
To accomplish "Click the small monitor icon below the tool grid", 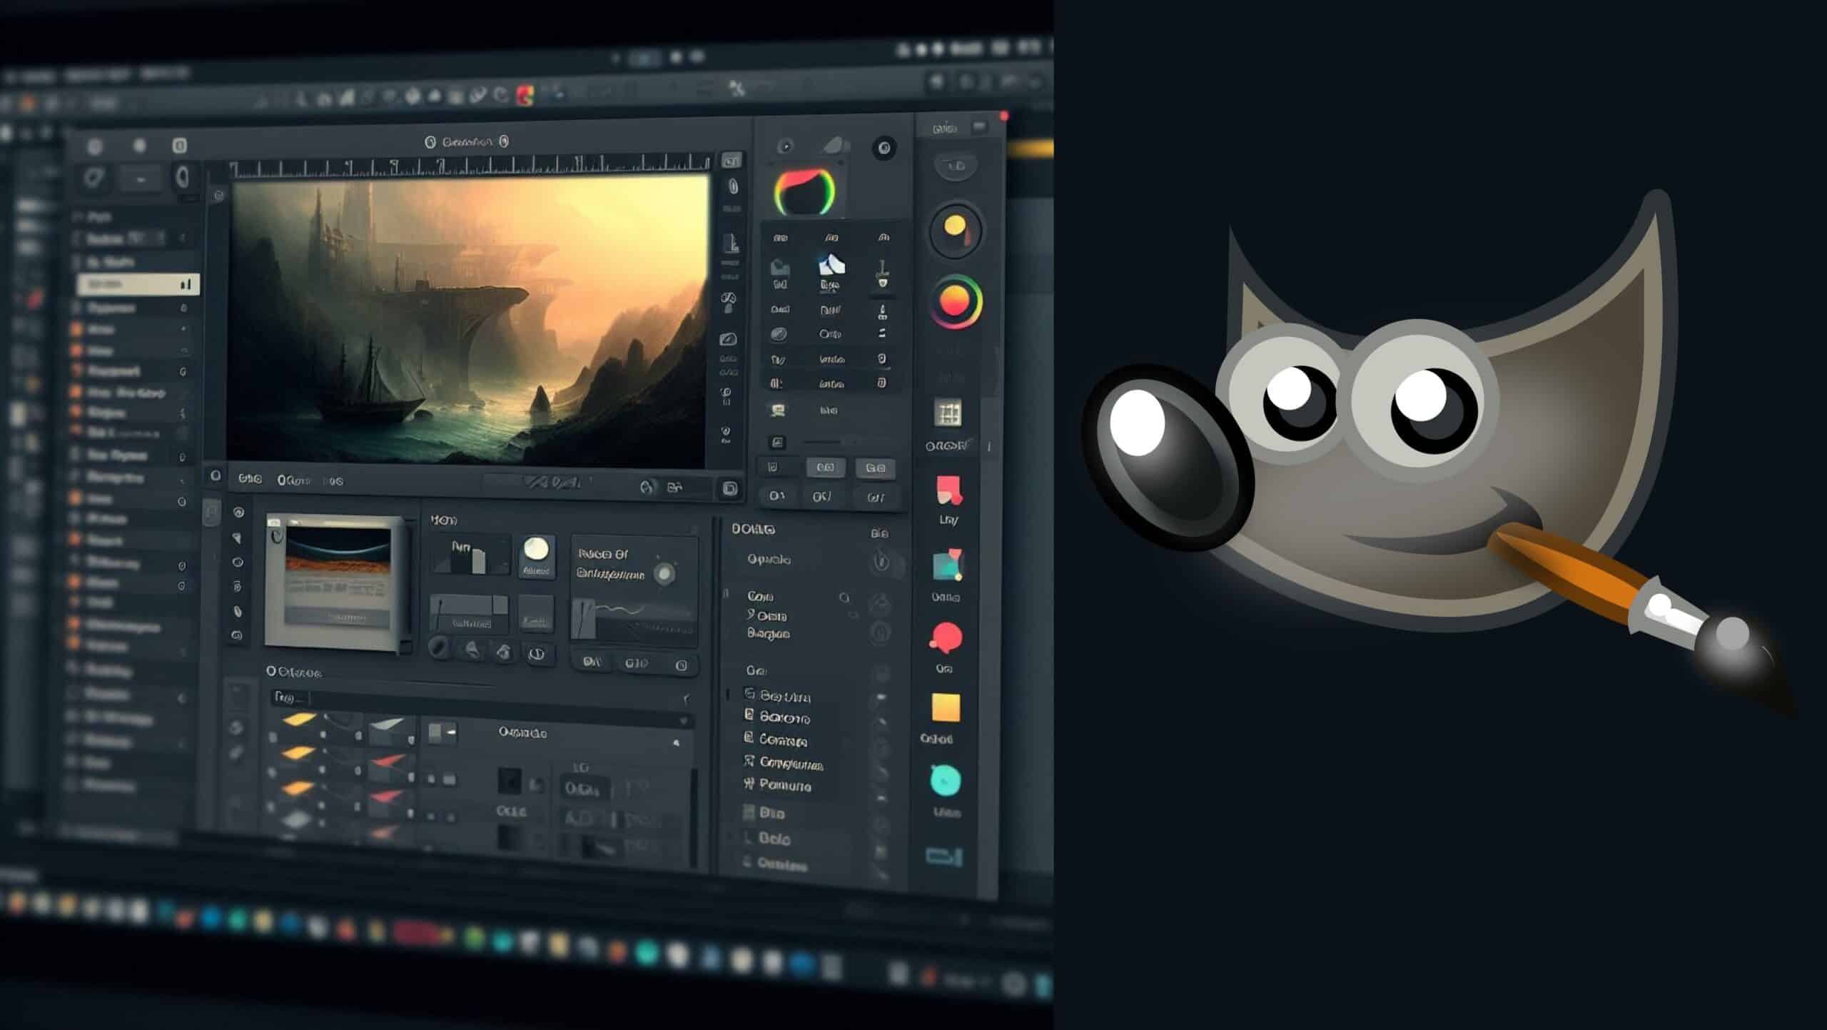I will 778,410.
